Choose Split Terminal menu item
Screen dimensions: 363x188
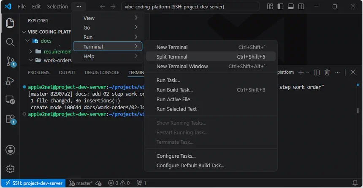(211, 56)
